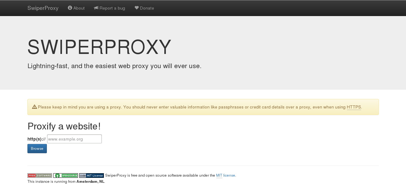406x184 pixels.
Task: Click the 'Amsterdam, NL' location text
Action: pyautogui.click(x=90, y=182)
